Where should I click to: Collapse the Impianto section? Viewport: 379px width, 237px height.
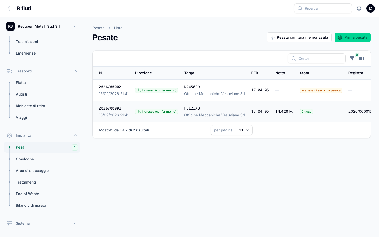(75, 135)
